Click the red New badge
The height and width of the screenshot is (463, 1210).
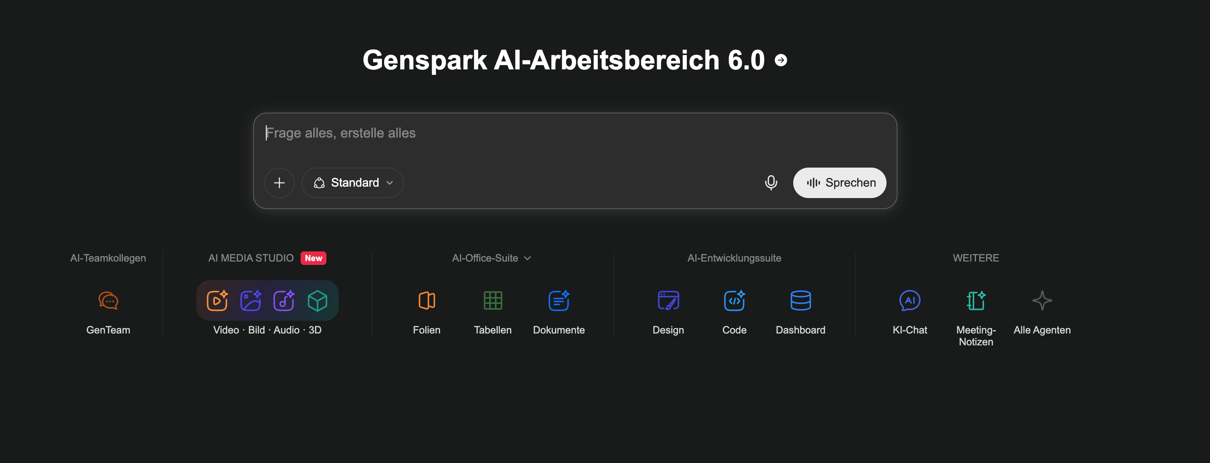pyautogui.click(x=313, y=258)
